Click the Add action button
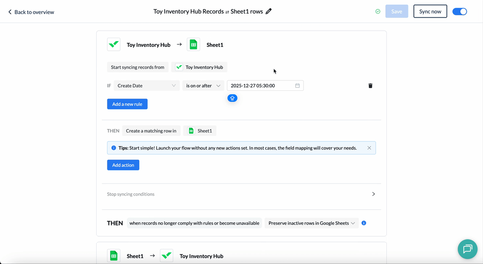Screen dimensions: 483x264 123,165
